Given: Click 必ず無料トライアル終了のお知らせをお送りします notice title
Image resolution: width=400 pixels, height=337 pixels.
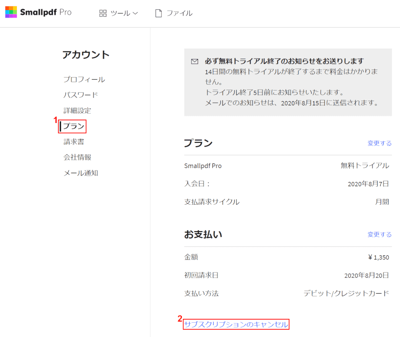Looking at the screenshot, I should pyautogui.click(x=284, y=62).
